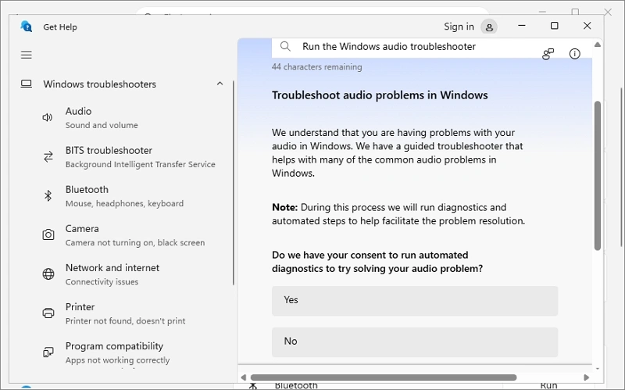Click the Windows troubleshooters heading text

coord(100,84)
